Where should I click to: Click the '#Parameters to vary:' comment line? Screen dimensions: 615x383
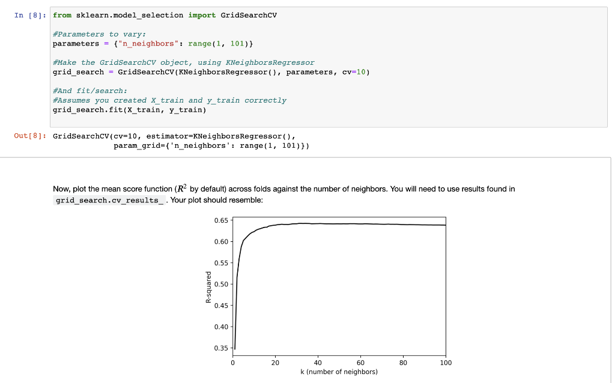click(x=99, y=34)
